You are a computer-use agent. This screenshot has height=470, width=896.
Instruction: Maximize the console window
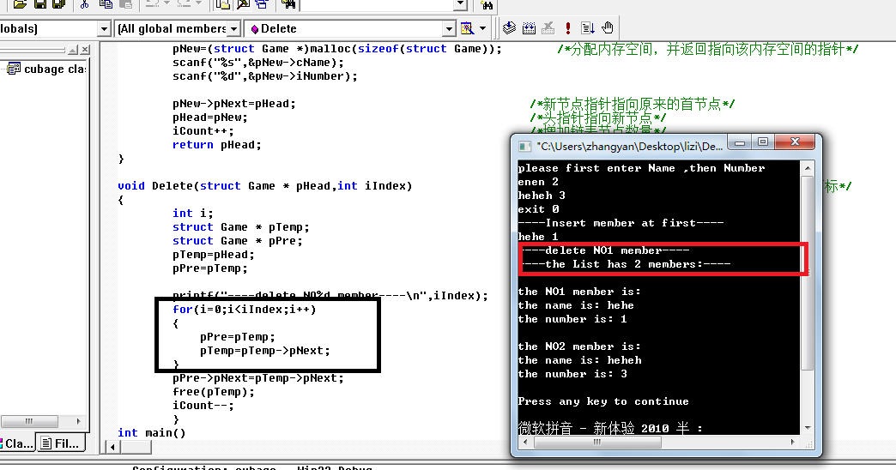[x=763, y=142]
